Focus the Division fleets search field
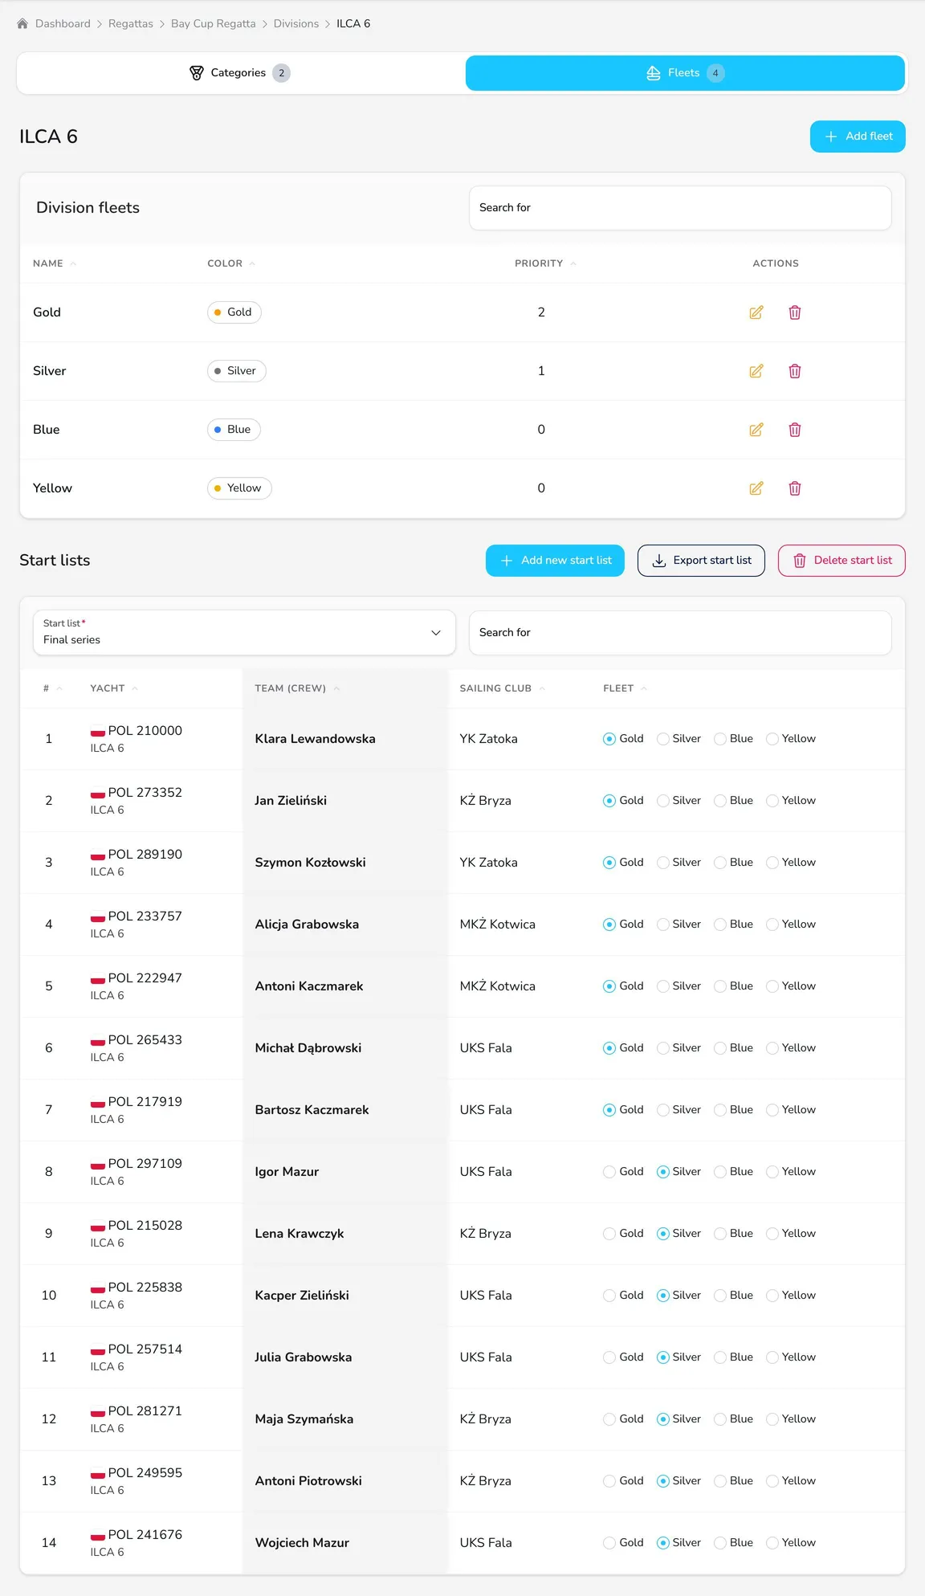Viewport: 925px width, 1596px height. pos(680,208)
